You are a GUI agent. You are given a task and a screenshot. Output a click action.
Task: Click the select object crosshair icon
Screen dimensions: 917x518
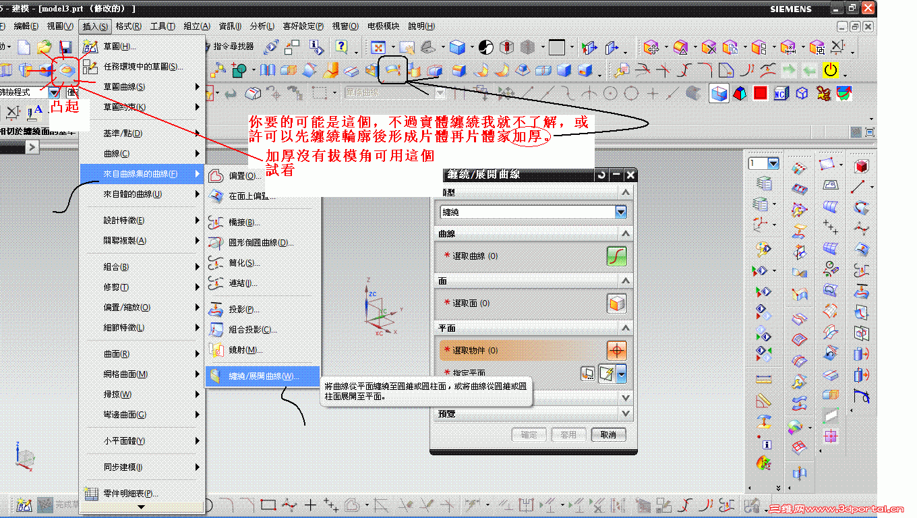617,351
